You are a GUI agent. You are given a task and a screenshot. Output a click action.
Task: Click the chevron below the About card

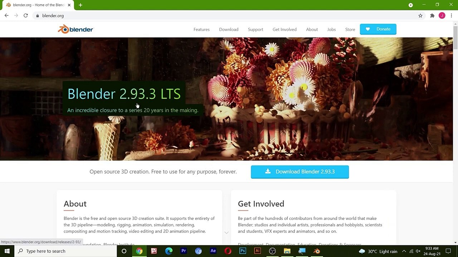226,233
